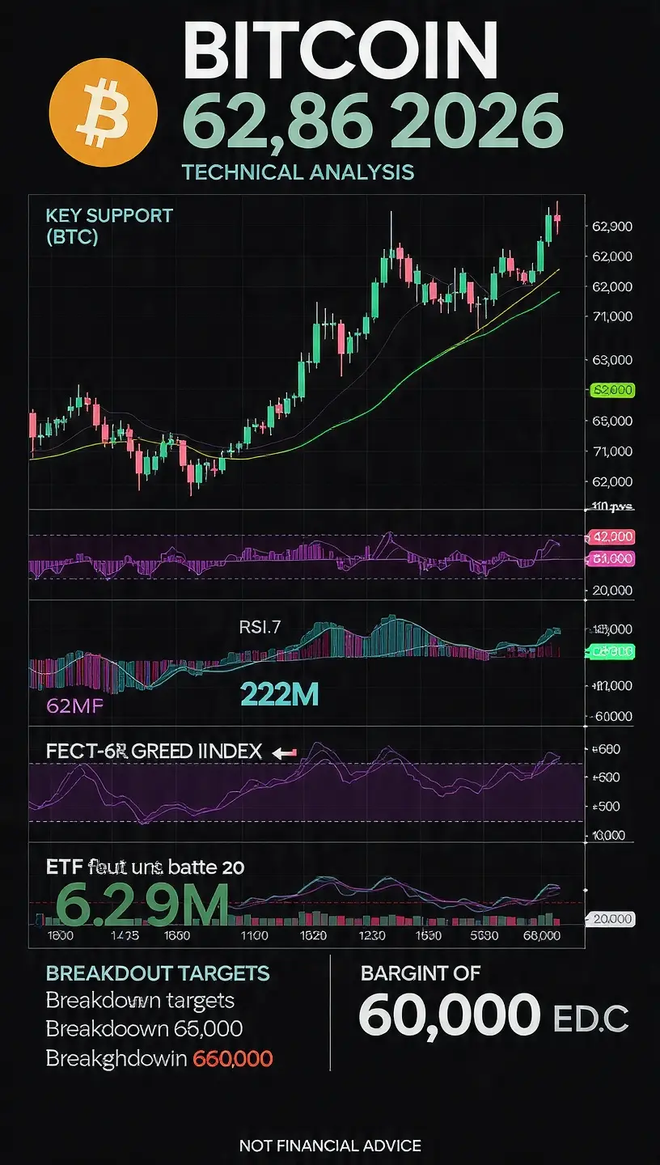Click the pink 42,000 indicator tag
Image resolution: width=660 pixels, height=1165 pixels.
tap(614, 536)
